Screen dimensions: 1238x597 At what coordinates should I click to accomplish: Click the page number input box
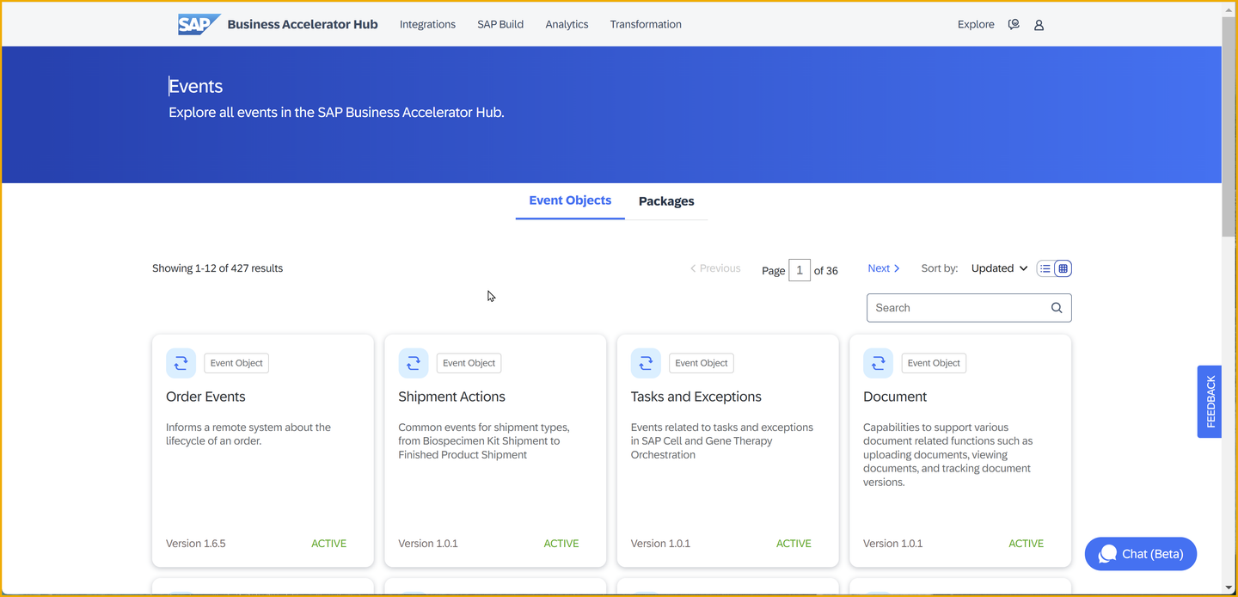800,270
